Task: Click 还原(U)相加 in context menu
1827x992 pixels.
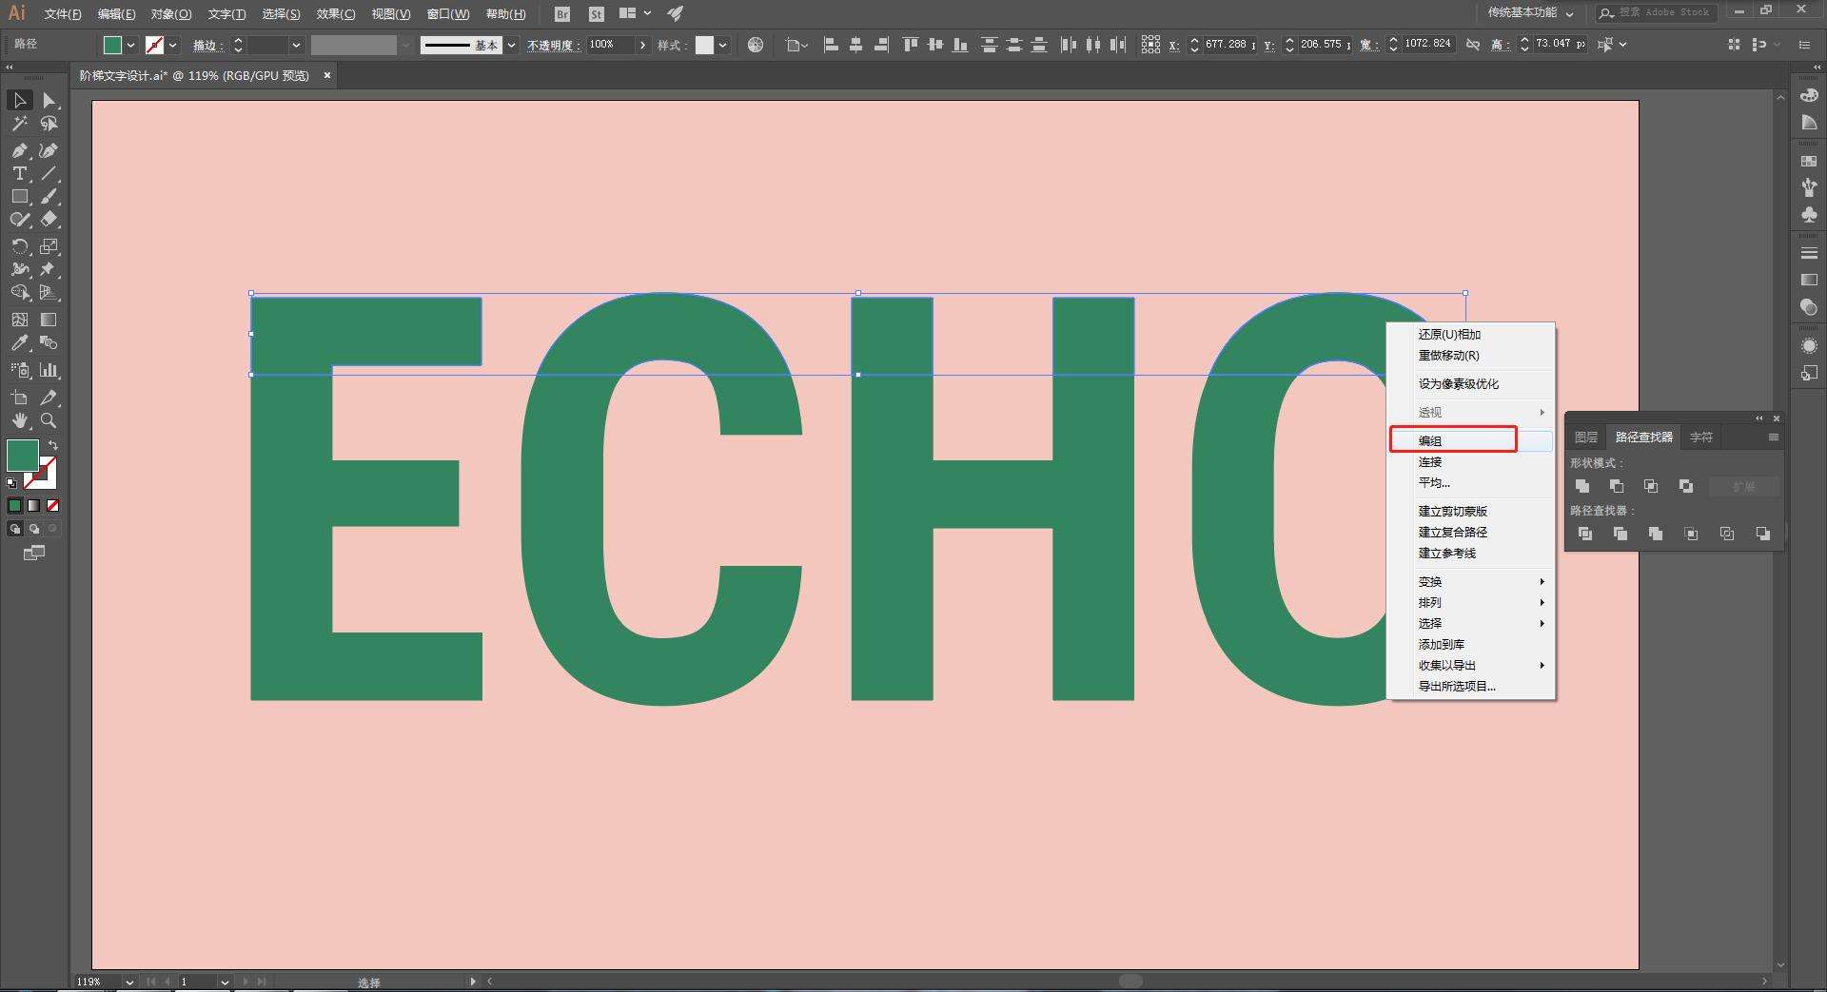Action: coord(1471,334)
